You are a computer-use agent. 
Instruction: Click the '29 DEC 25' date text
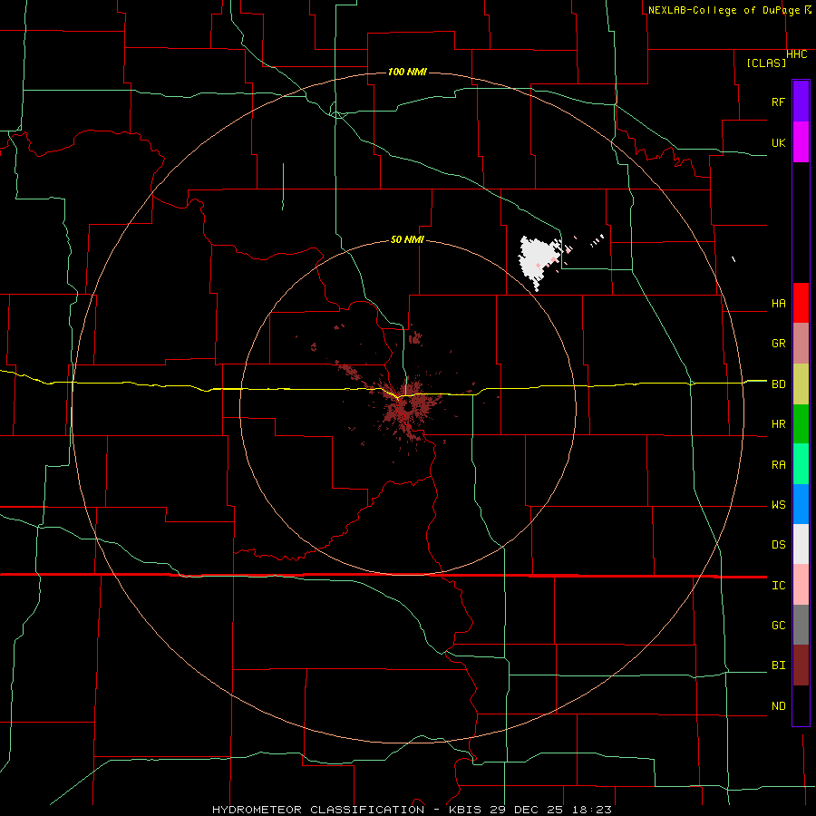click(x=525, y=810)
